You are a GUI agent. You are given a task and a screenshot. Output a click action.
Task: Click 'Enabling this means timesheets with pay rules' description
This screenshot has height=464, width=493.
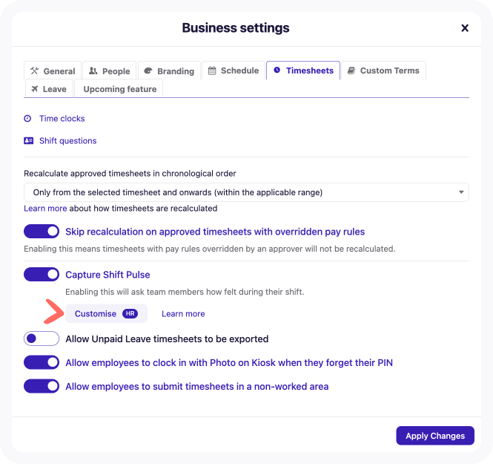click(210, 249)
